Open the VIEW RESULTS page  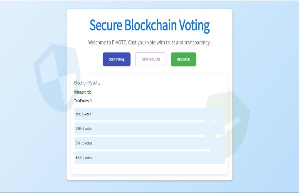pyautogui.click(x=151, y=59)
